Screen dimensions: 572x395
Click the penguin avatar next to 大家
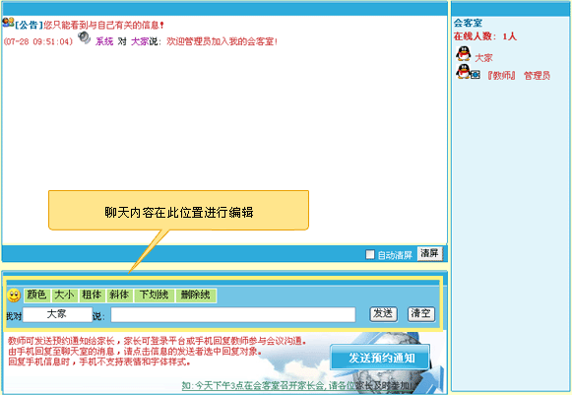(x=464, y=53)
